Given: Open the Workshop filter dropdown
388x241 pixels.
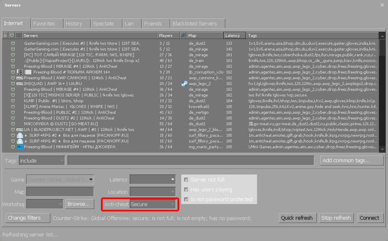Looking at the screenshot, I should (45, 204).
